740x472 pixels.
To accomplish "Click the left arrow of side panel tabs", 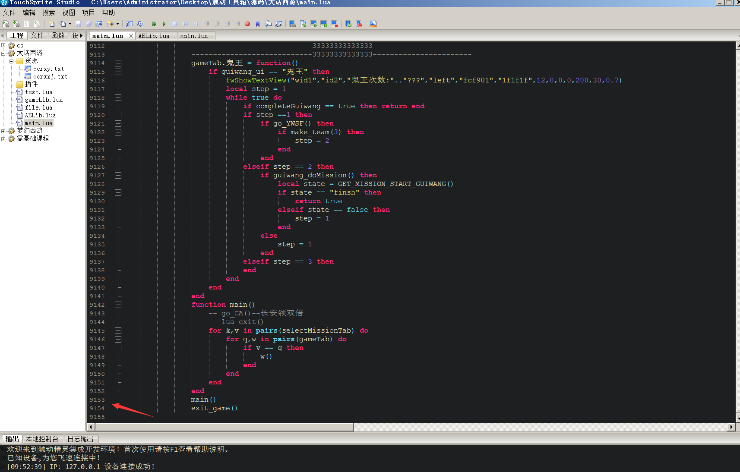I will pos(3,35).
